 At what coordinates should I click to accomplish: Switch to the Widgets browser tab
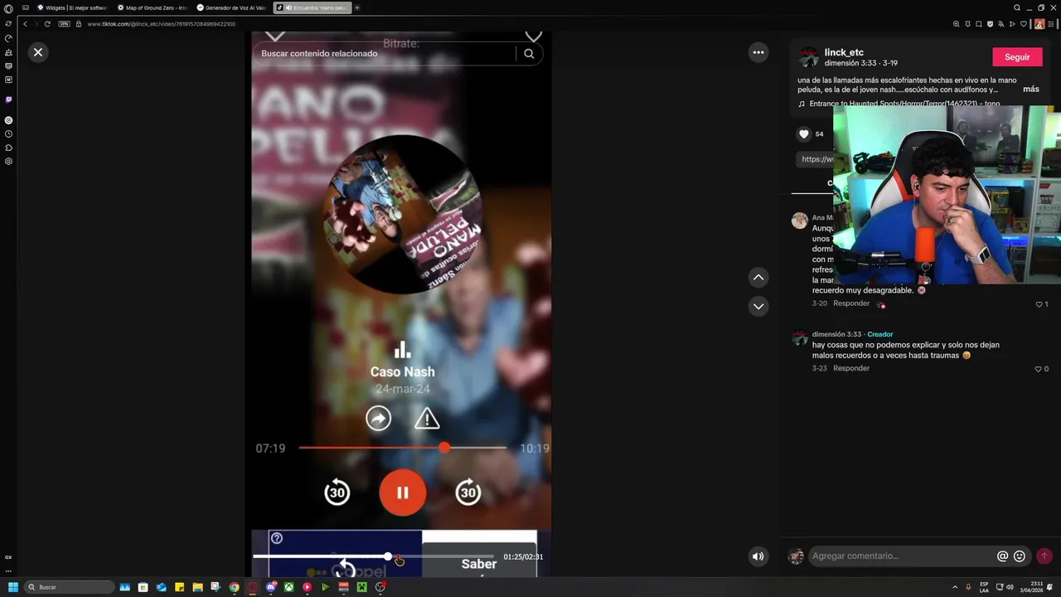pos(72,7)
